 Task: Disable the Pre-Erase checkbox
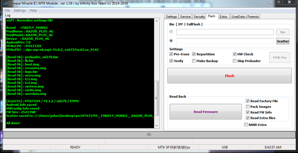click(x=171, y=54)
